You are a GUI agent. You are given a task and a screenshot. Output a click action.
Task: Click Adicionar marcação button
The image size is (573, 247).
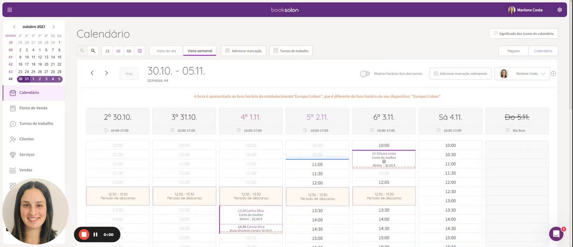(243, 51)
